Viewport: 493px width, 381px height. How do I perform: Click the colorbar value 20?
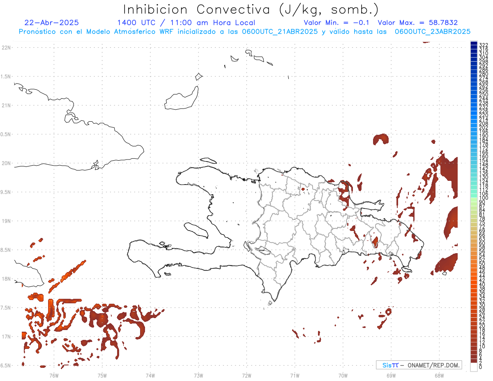pyautogui.click(x=482, y=326)
